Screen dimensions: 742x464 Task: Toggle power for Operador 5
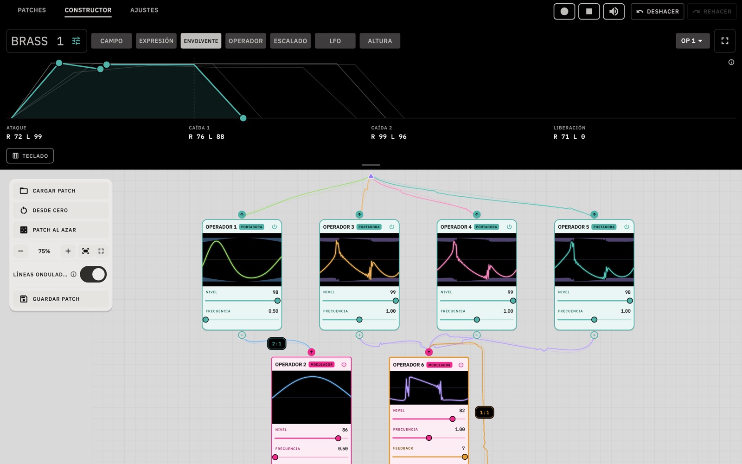(627, 227)
